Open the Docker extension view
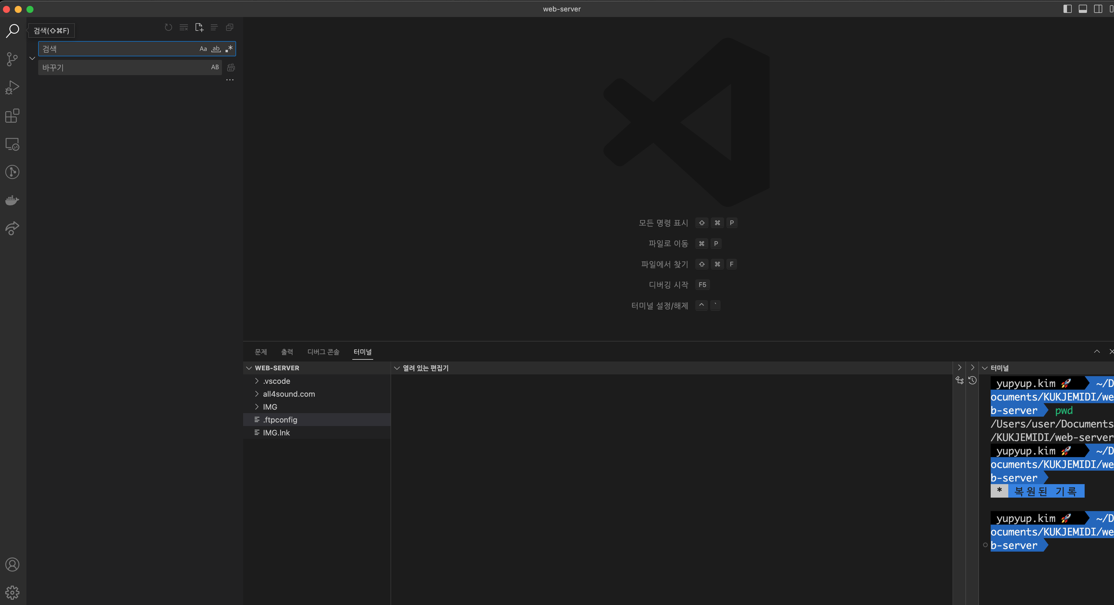The width and height of the screenshot is (1114, 605). click(x=12, y=200)
